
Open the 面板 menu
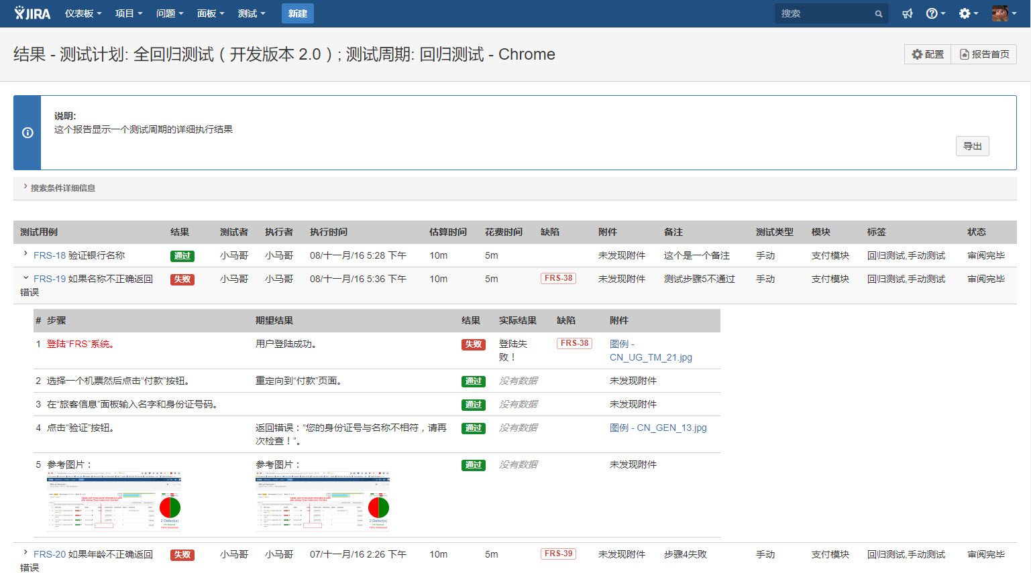tap(211, 13)
